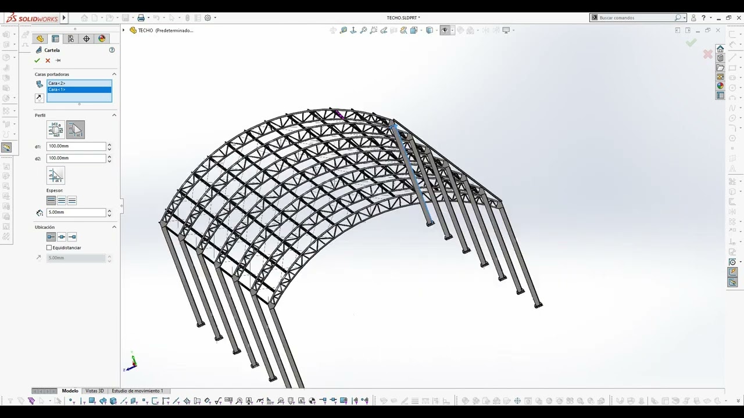Open the FeatureManager design tree tab

(40, 39)
